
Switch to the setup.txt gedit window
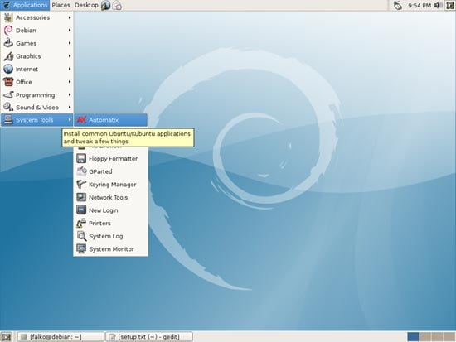pos(149,337)
